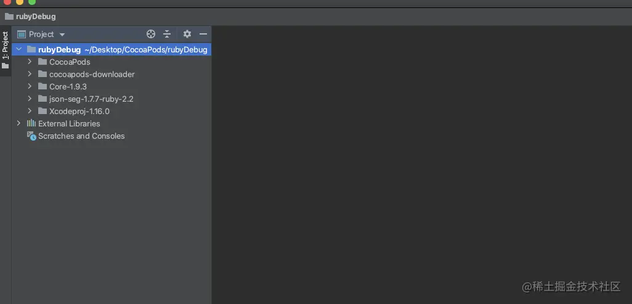Click the collapse all icon in Project panel
This screenshot has width=632, height=304.
click(x=167, y=35)
